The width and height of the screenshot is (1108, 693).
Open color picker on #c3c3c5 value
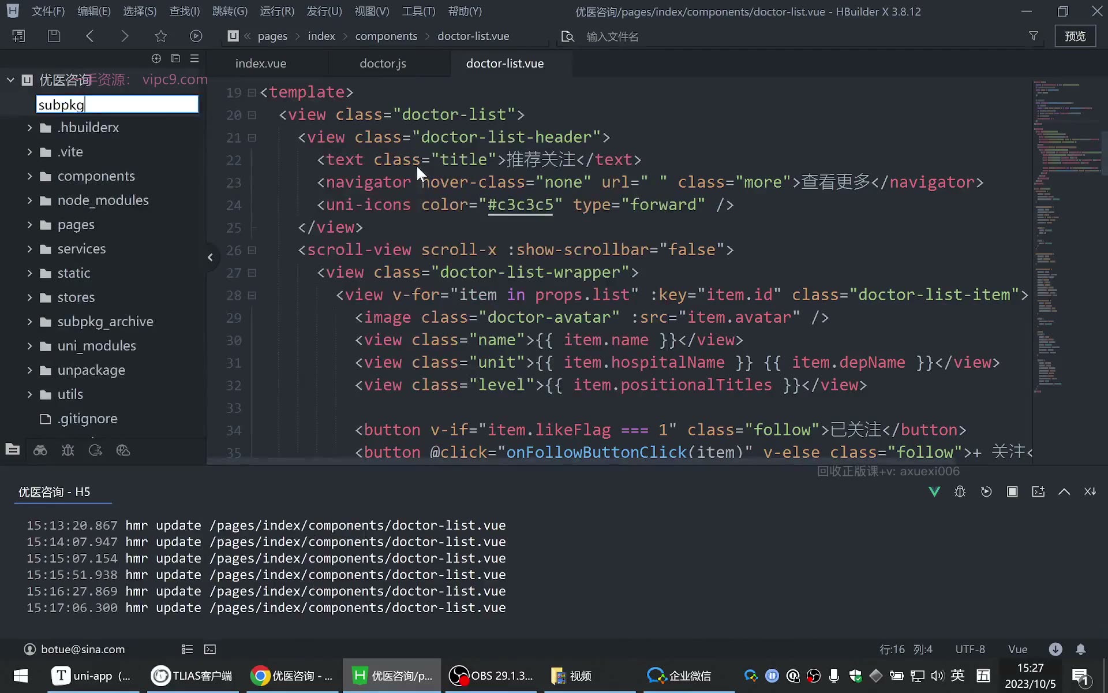click(521, 204)
